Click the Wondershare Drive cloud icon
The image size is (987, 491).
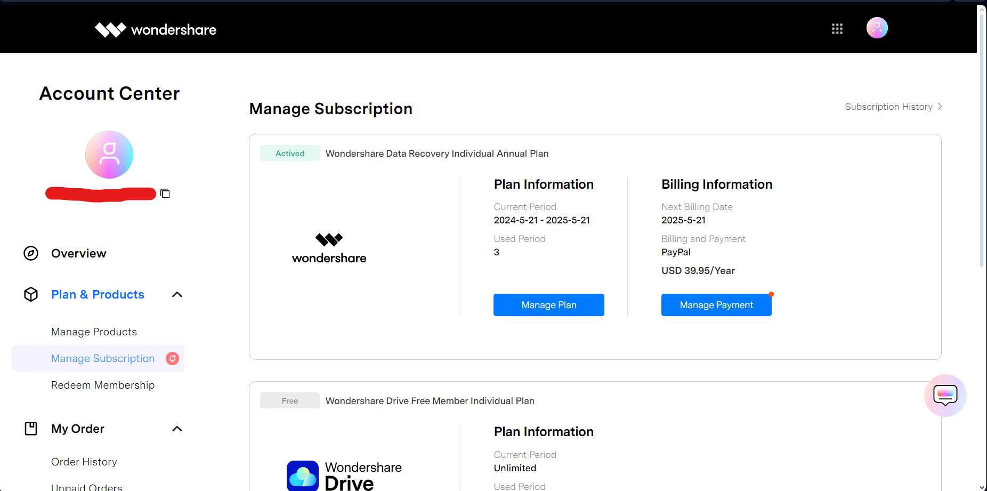click(x=303, y=476)
